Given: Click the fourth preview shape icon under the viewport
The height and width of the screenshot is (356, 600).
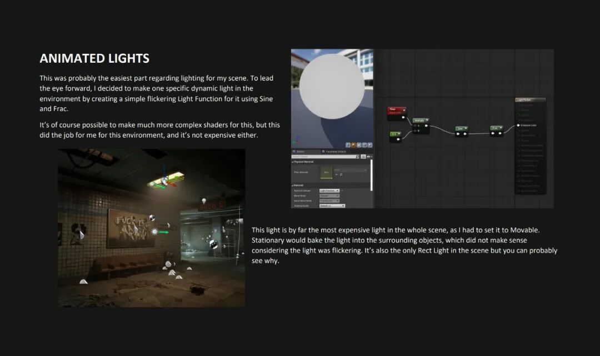Looking at the screenshot, I should pos(364,145).
